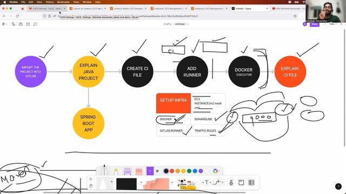This screenshot has height=194, width=346.
Task: Click the user avatar in top bar
Action: point(305,24)
